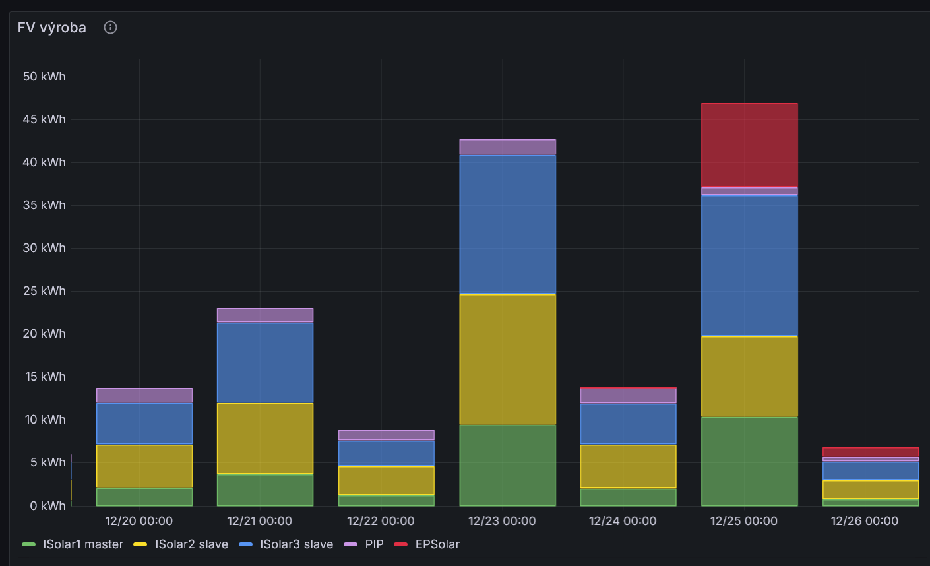
Task: Select the green ISolar1 segment on 12/24 bar
Action: click(628, 497)
